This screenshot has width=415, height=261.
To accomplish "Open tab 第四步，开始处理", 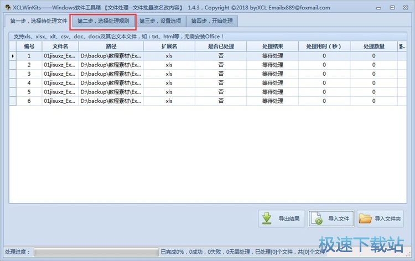I will [212, 21].
